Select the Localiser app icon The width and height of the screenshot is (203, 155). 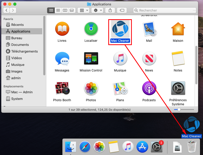pyautogui.click(x=91, y=29)
